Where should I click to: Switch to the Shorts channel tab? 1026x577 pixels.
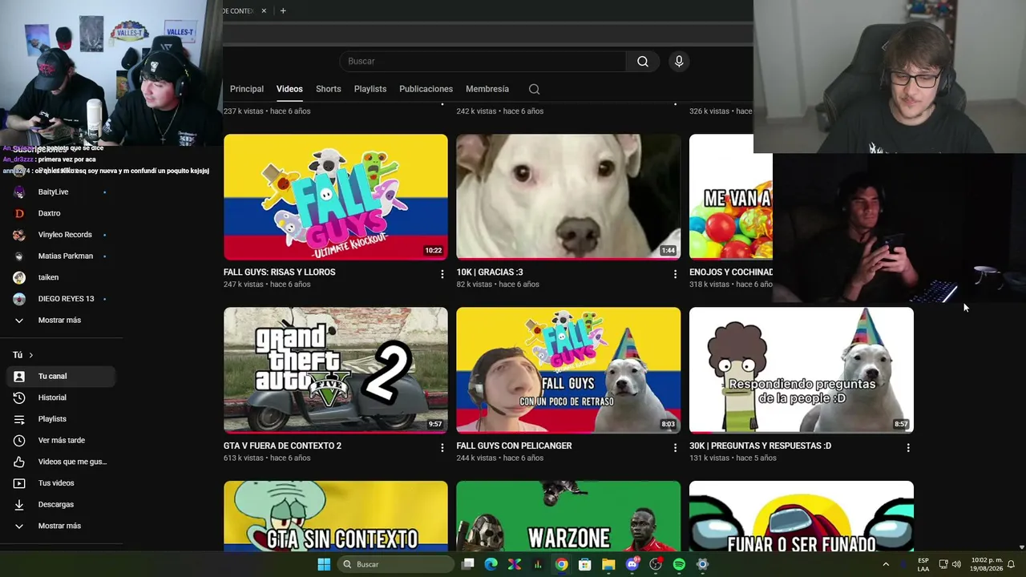[329, 89]
